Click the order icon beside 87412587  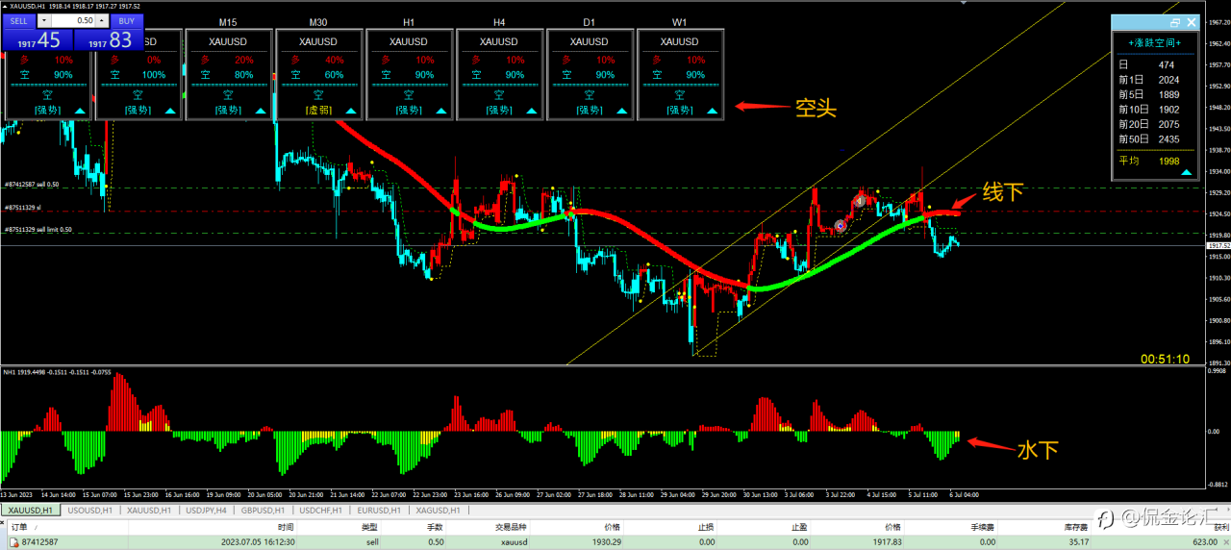point(13,542)
